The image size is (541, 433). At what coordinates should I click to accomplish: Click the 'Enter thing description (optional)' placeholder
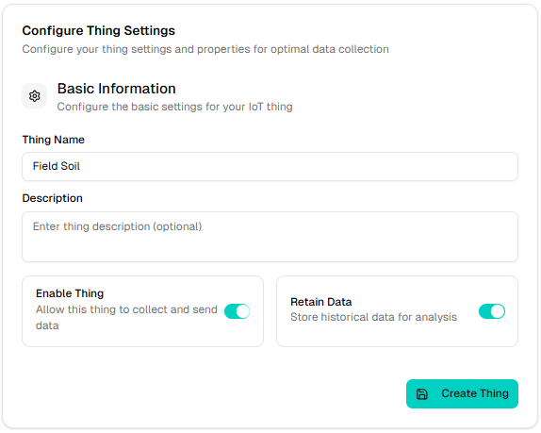[117, 226]
